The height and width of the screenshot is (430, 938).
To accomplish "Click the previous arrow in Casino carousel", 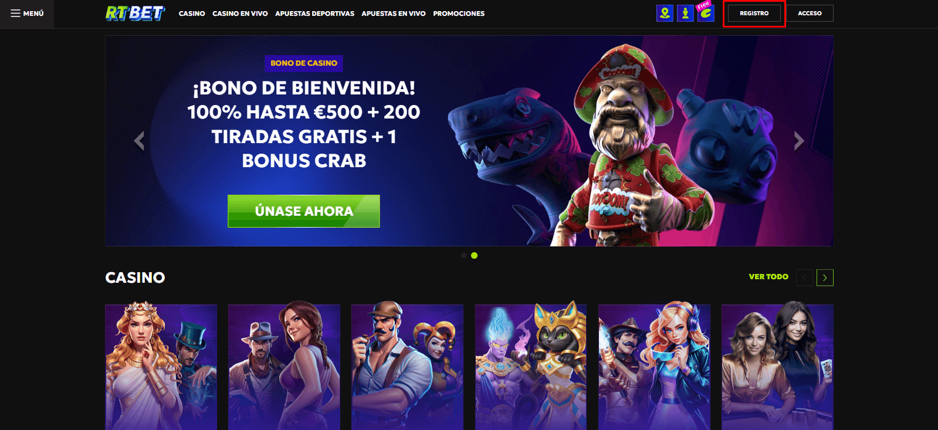I will [804, 277].
